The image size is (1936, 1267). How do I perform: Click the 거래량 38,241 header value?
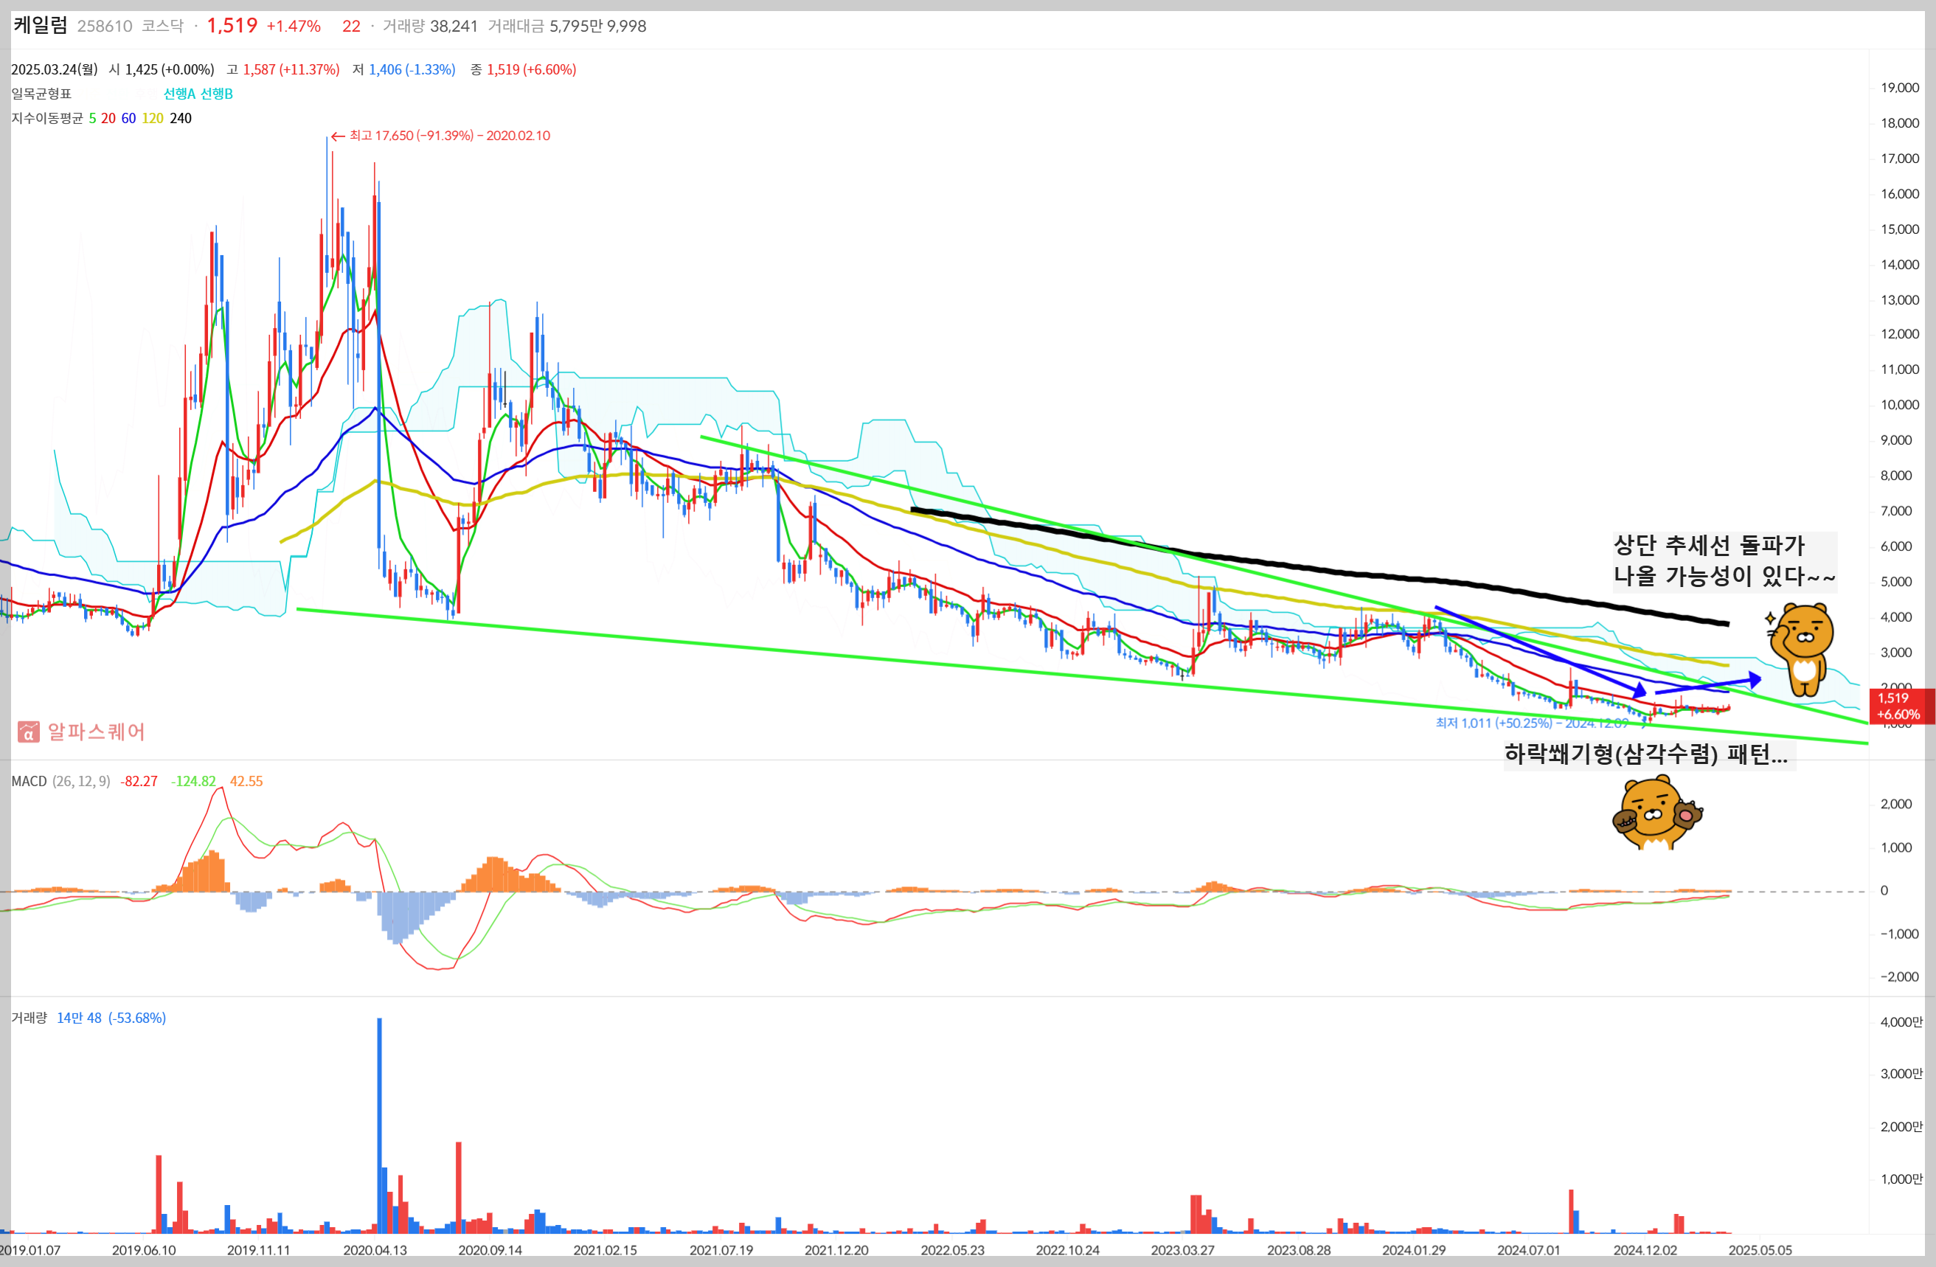[430, 26]
